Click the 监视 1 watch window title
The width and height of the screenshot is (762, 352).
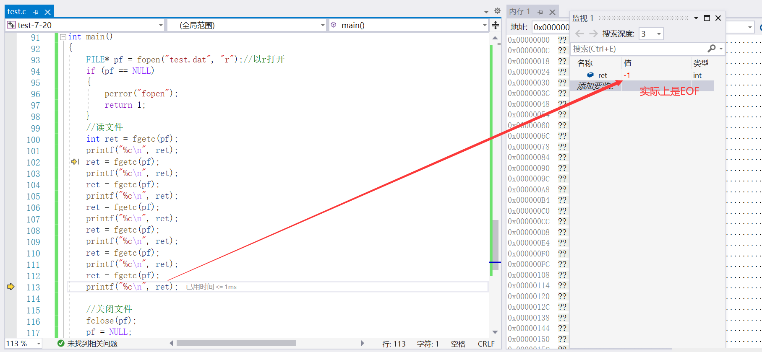click(x=583, y=18)
